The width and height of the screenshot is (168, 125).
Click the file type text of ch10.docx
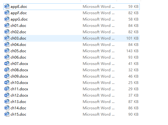pos(99,83)
